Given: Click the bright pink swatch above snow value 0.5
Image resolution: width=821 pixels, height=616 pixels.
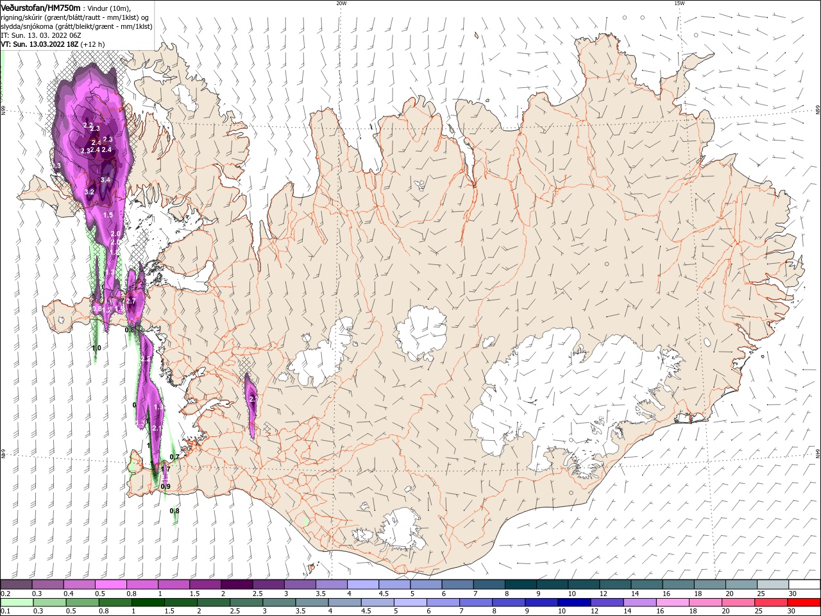Looking at the screenshot, I should click(110, 585).
